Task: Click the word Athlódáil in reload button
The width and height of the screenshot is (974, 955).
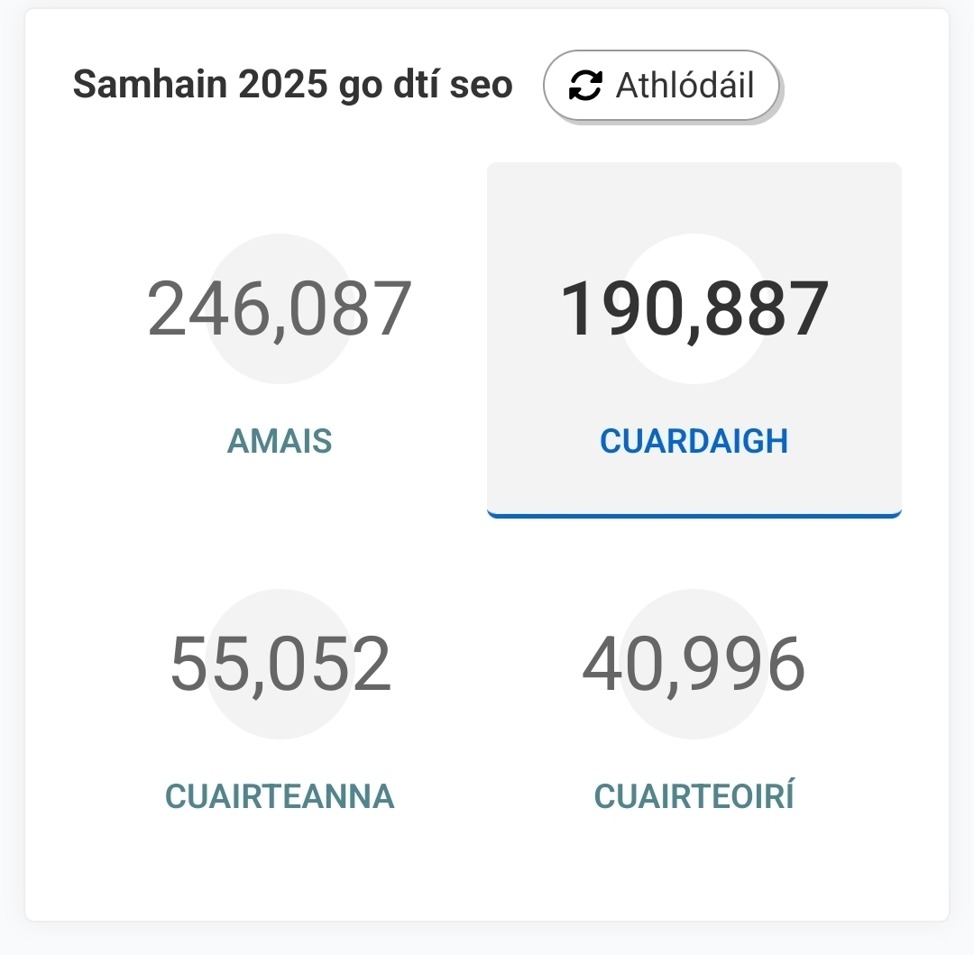Action: [685, 86]
